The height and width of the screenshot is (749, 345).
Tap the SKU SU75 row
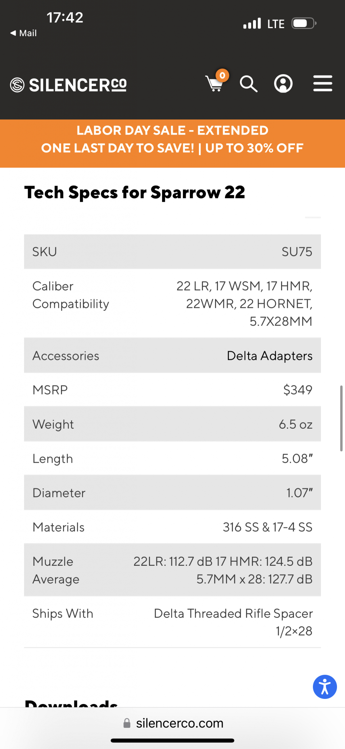(x=172, y=252)
